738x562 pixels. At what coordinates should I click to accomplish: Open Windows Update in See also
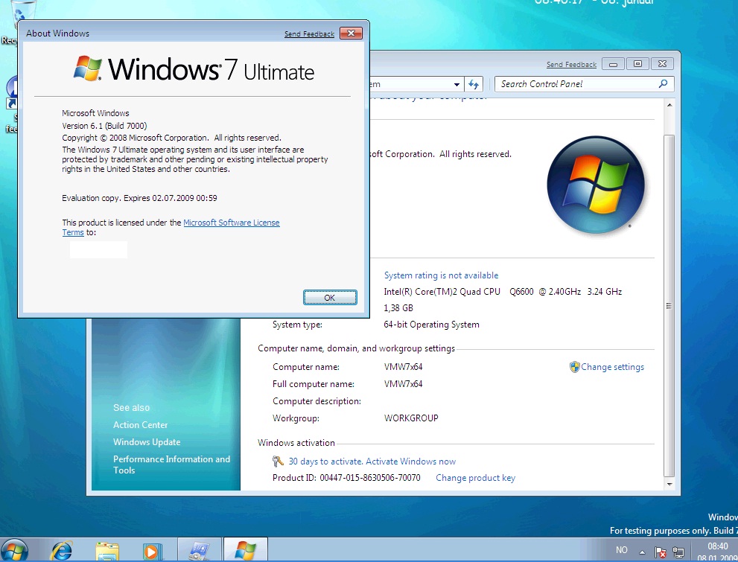(x=147, y=442)
